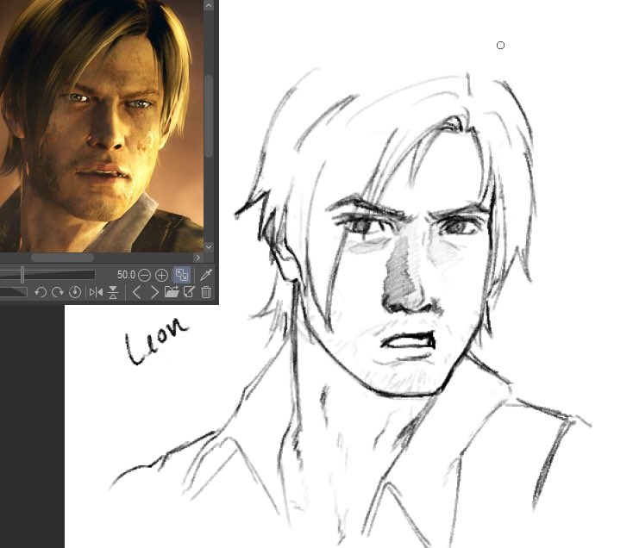Image resolution: width=633 pixels, height=548 pixels.
Task: Rotate the reference image right
Action: 58,292
